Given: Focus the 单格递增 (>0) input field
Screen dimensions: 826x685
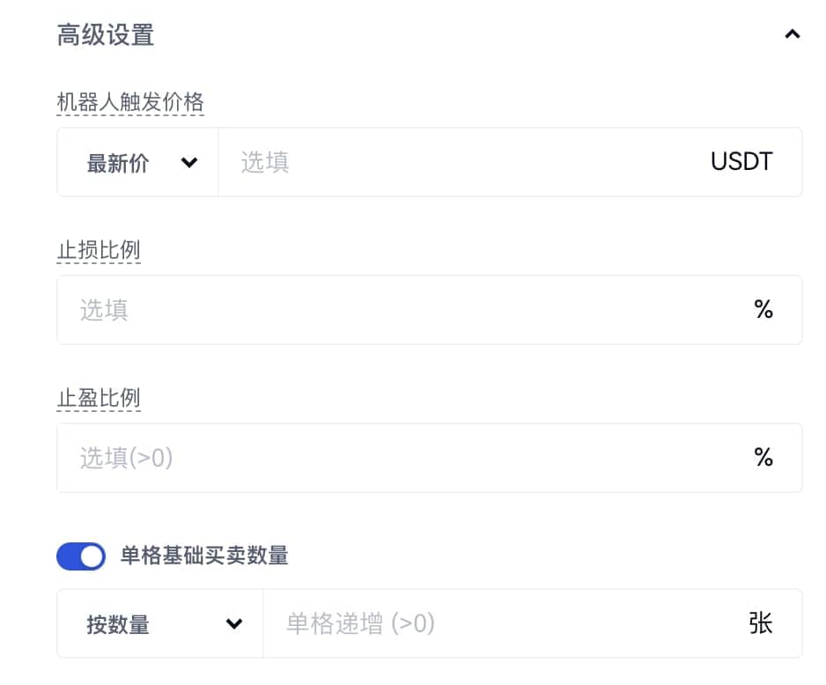Looking at the screenshot, I should coord(493,624).
